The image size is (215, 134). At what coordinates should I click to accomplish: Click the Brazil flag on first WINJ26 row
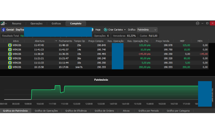tap(10, 45)
